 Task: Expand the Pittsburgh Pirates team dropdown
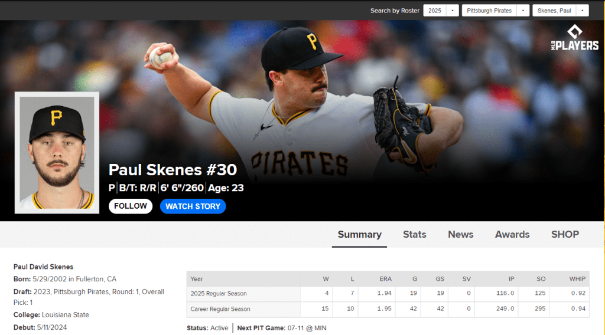496,11
